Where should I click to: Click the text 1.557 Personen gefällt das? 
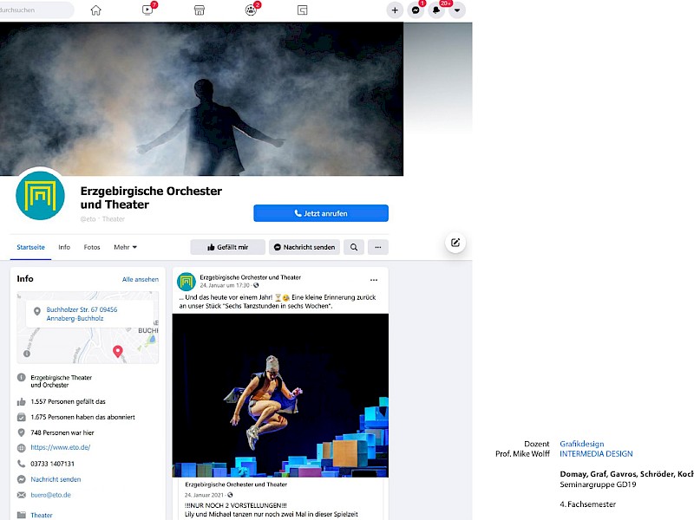(69, 401)
